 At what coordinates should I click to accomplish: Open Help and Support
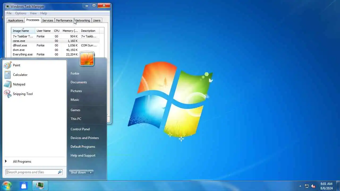click(x=83, y=155)
